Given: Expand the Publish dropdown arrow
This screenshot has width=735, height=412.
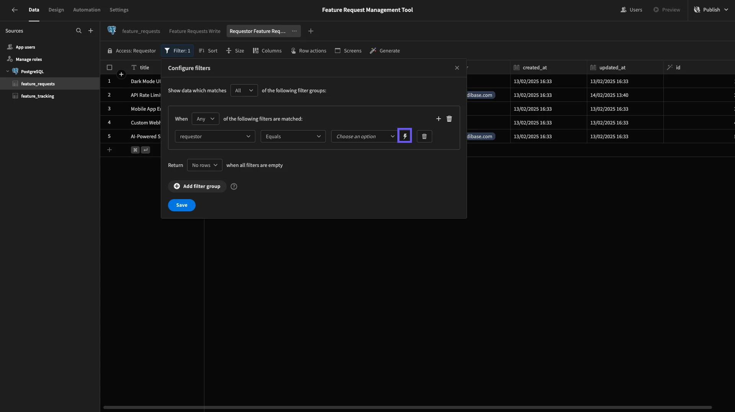Looking at the screenshot, I should [x=726, y=10].
